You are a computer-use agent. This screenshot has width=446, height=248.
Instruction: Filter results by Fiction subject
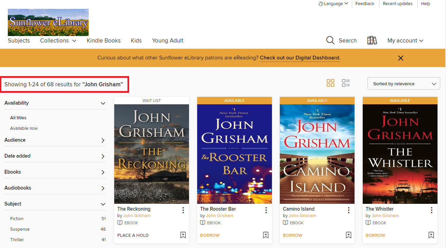point(17,219)
